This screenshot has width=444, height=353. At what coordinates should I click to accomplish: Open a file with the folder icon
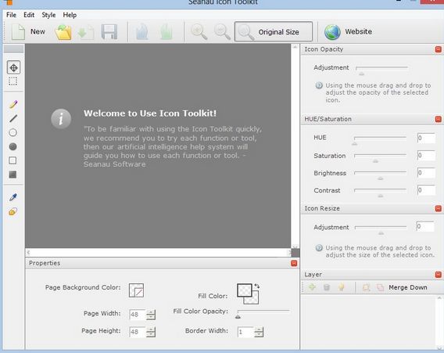pyautogui.click(x=63, y=32)
